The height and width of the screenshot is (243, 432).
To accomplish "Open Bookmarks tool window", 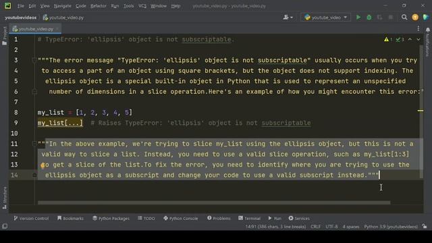I will [x=70, y=218].
